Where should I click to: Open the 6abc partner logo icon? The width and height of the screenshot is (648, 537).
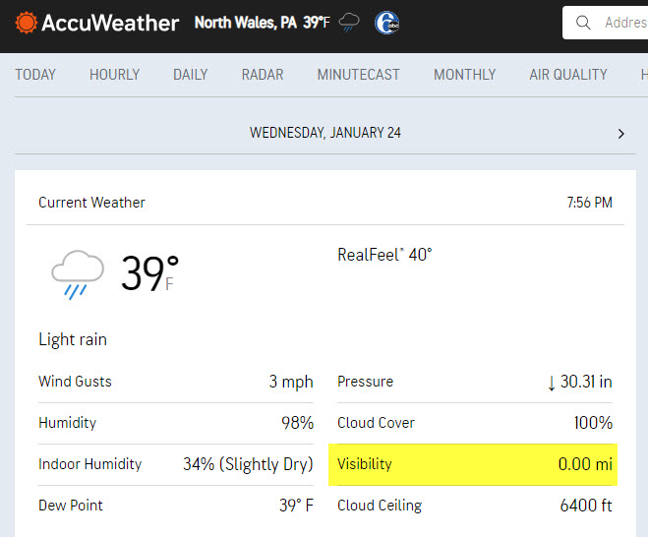pyautogui.click(x=386, y=23)
